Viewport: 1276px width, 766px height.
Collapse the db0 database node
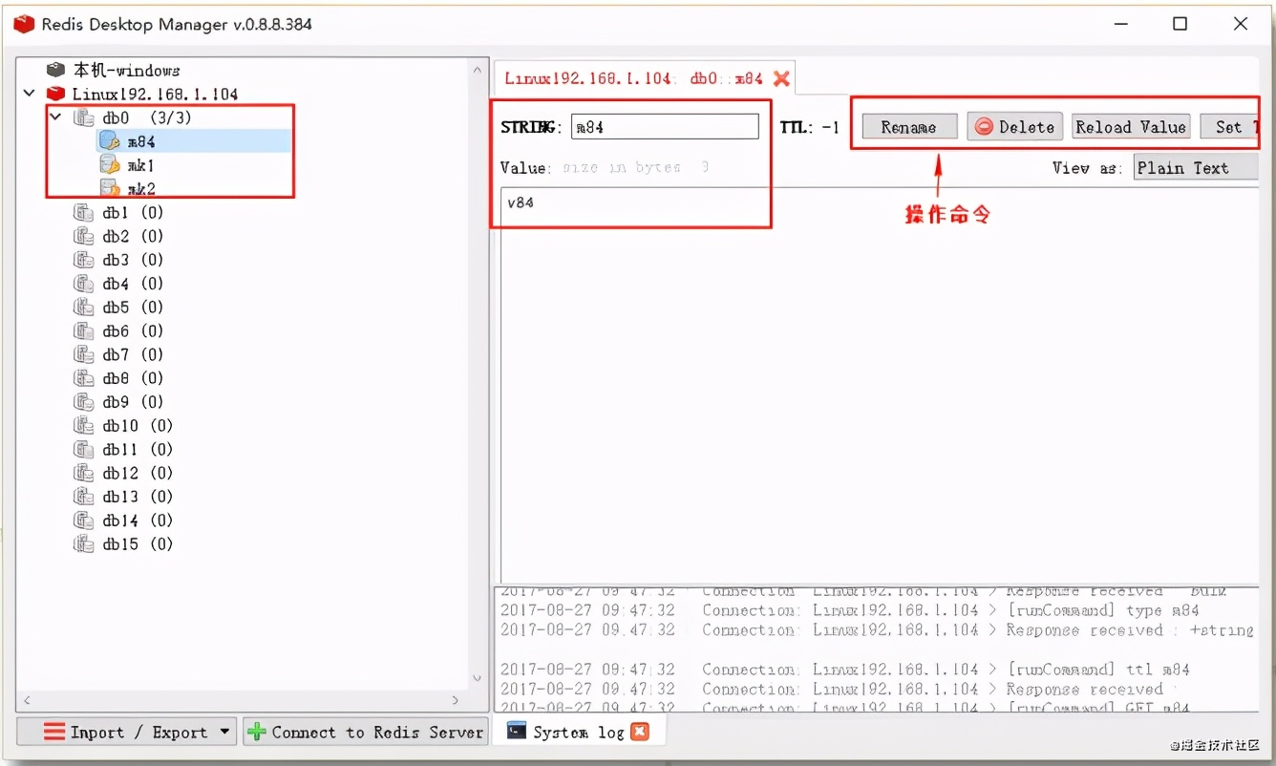tap(56, 117)
